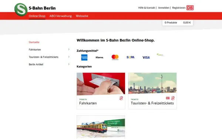Click the Fahrkarten card title
222x139 pixels.
(x=88, y=103)
